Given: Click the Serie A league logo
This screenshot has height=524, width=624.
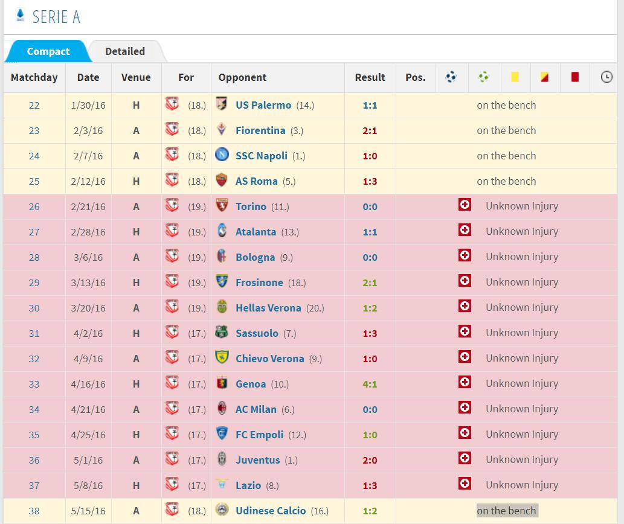Looking at the screenshot, I should (x=21, y=16).
